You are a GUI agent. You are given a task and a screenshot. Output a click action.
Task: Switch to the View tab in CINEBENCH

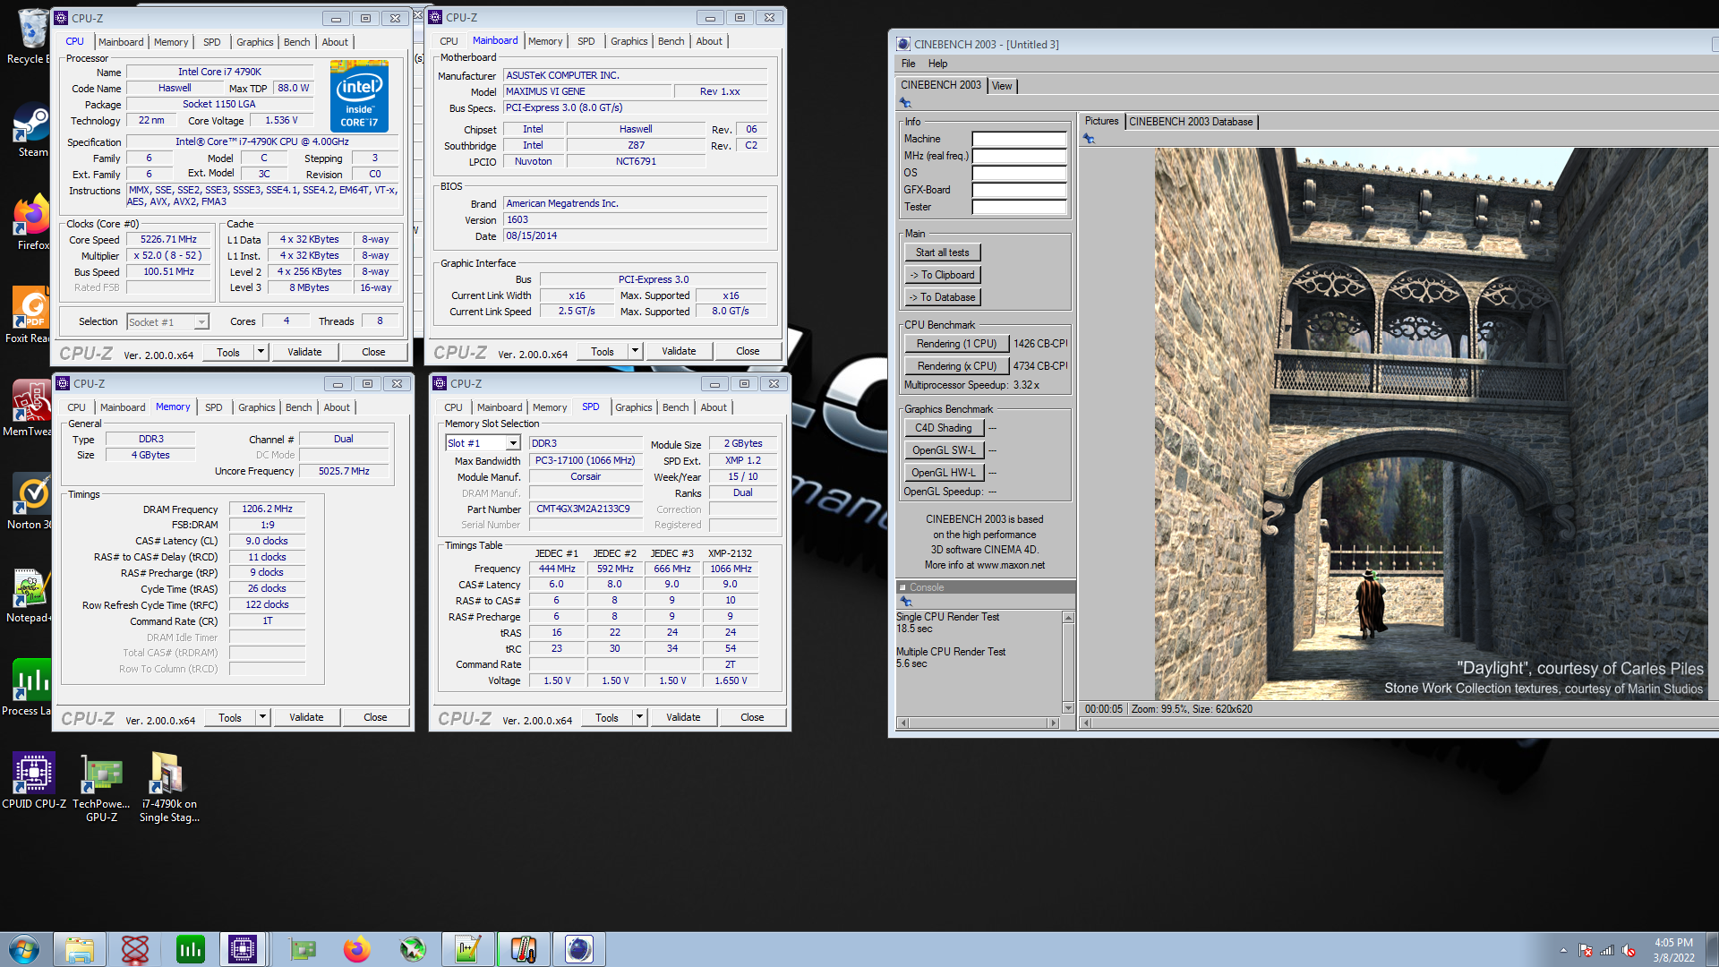(x=1002, y=86)
